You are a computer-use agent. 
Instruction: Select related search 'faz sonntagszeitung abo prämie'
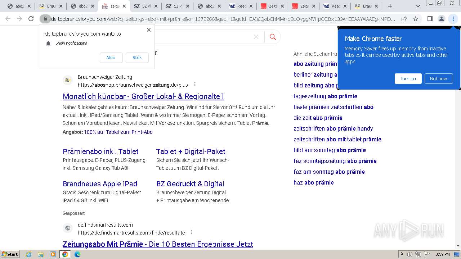tap(335, 161)
